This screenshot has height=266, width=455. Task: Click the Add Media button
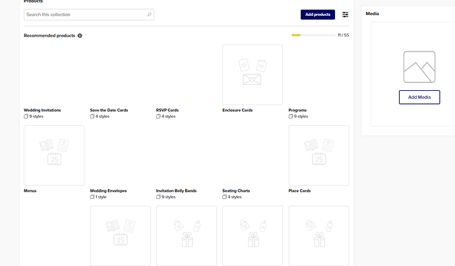419,97
